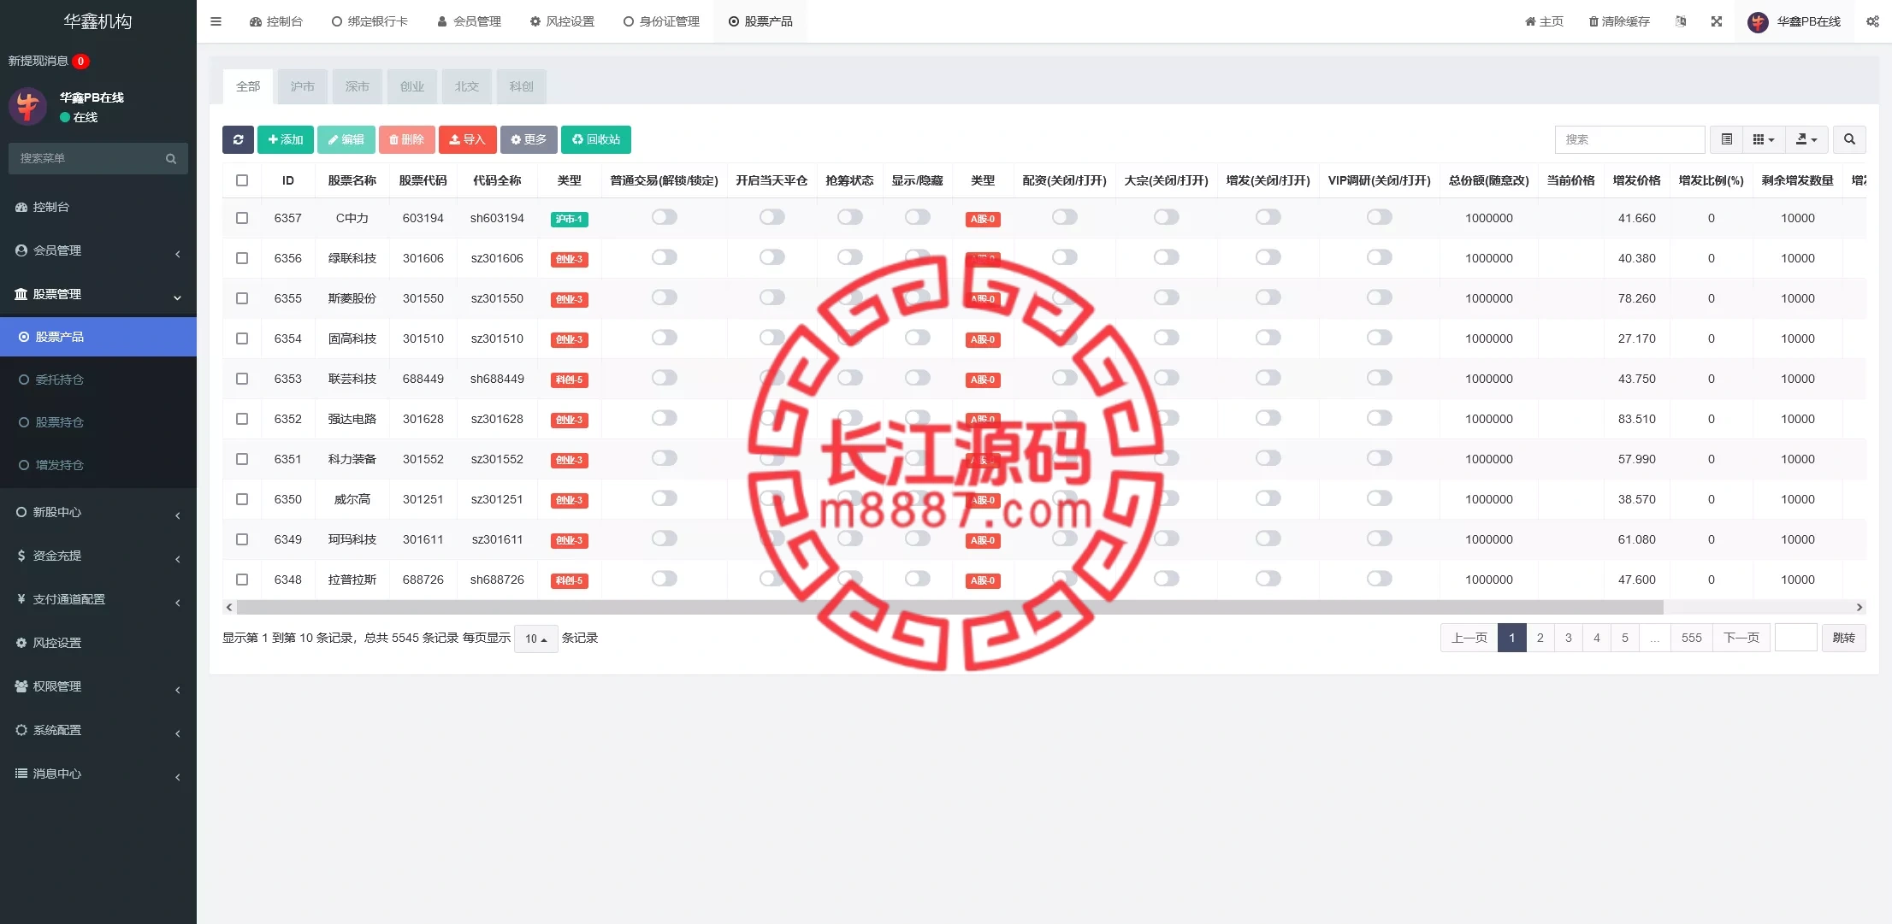Check row 6357 C中力 checkbox

click(x=242, y=218)
